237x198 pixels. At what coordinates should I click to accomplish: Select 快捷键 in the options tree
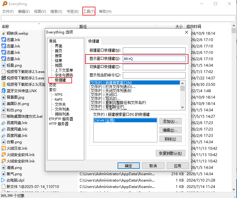point(60,80)
